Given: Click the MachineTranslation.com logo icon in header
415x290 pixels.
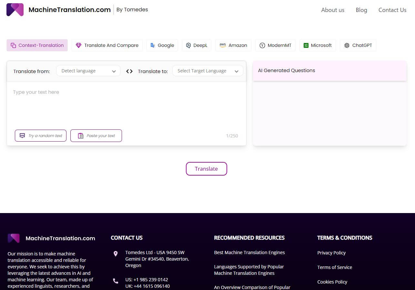Looking at the screenshot, I should click(15, 10).
